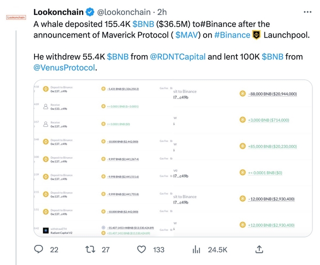The height and width of the screenshot is (265, 320).
Task: Open the first $BNB cashtag
Action: pyautogui.click(x=143, y=24)
